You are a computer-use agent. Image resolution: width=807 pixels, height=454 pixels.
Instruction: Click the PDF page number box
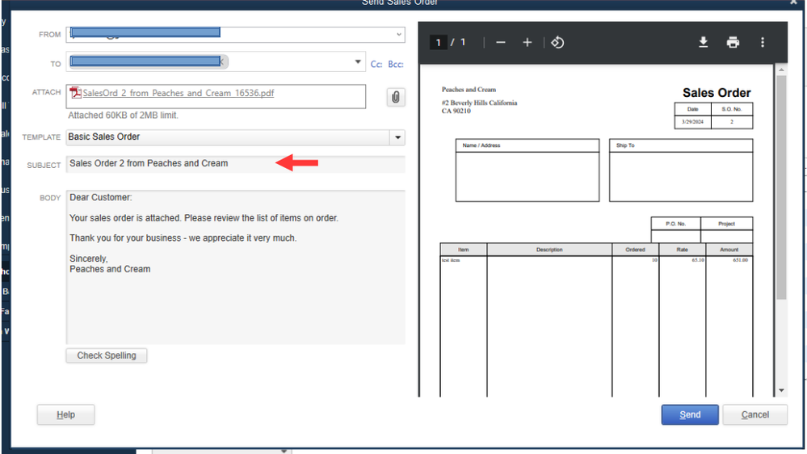click(x=438, y=42)
